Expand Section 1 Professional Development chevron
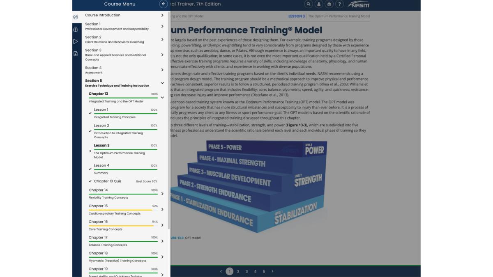This screenshot has height=277, width=493. tap(162, 26)
